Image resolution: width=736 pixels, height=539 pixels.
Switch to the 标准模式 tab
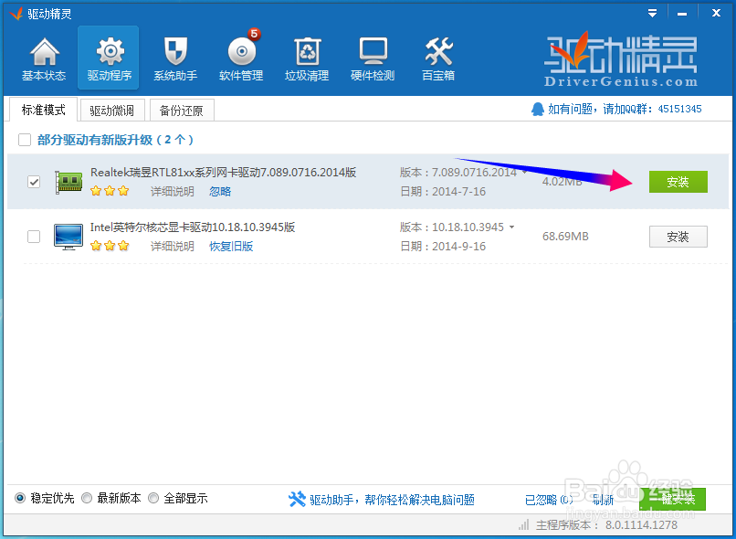[43, 110]
